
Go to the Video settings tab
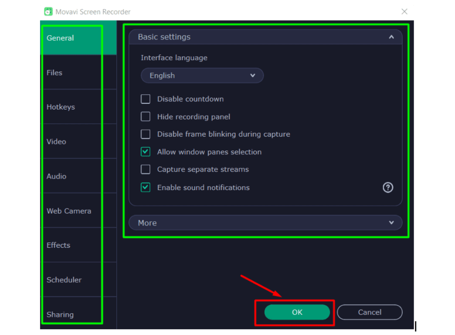coord(78,141)
